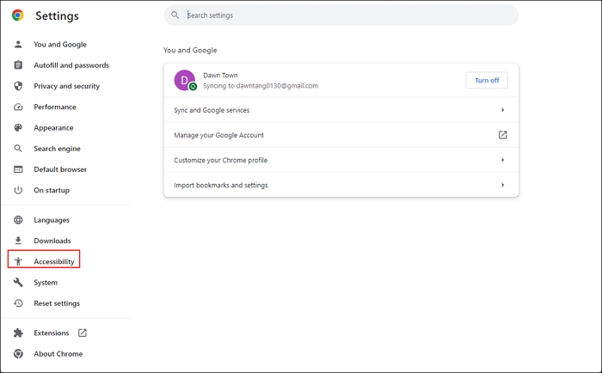Turn off sync with the button
Viewport: 602px width, 373px height.
coord(487,80)
